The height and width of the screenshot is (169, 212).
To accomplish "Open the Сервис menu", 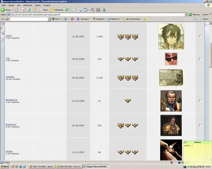I will coord(38,5).
